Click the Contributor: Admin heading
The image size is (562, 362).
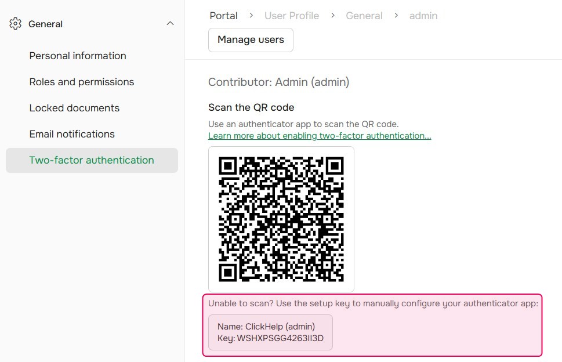(x=278, y=82)
